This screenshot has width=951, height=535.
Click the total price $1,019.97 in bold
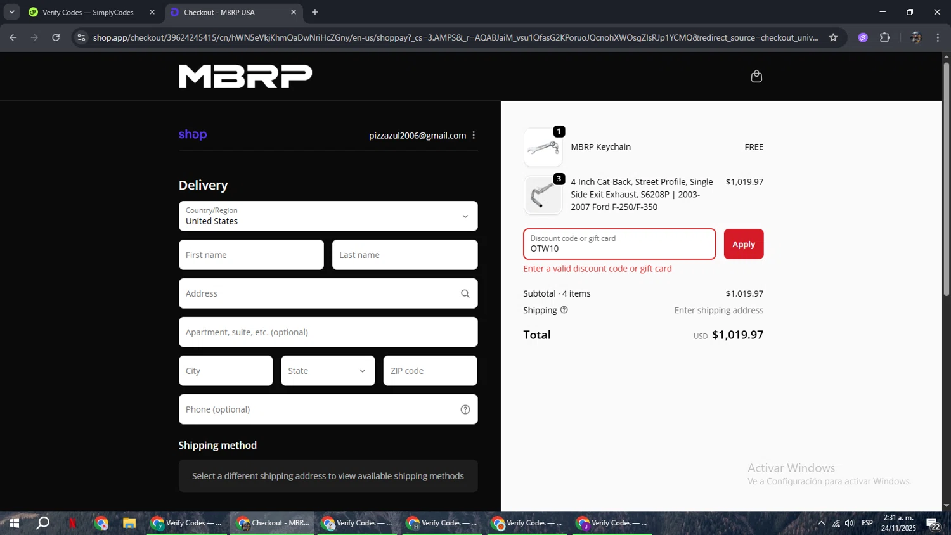click(737, 335)
